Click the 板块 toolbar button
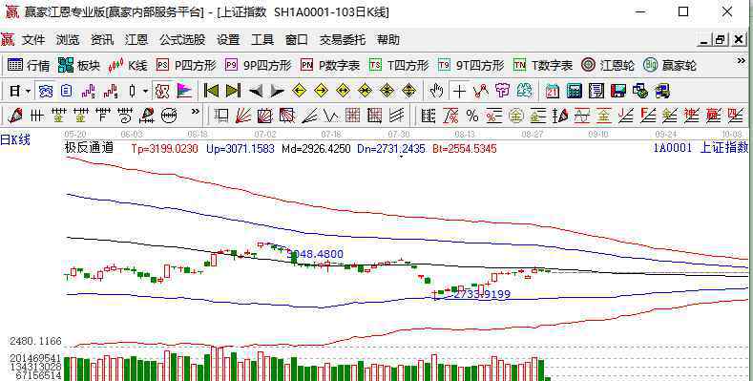The width and height of the screenshot is (753, 381). pyautogui.click(x=79, y=65)
